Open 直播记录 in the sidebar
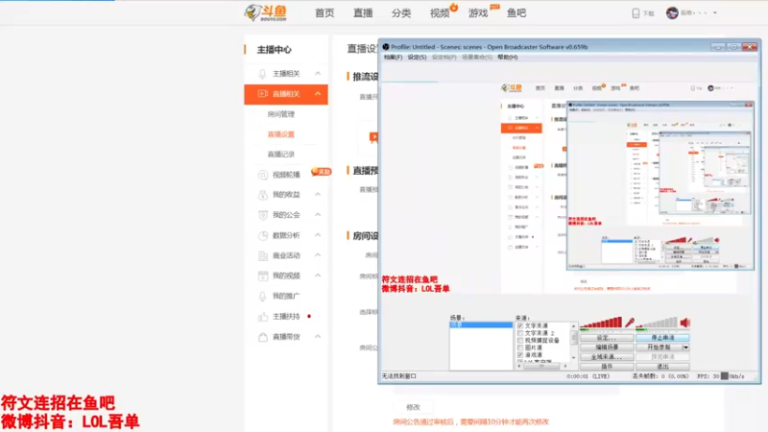 281,155
